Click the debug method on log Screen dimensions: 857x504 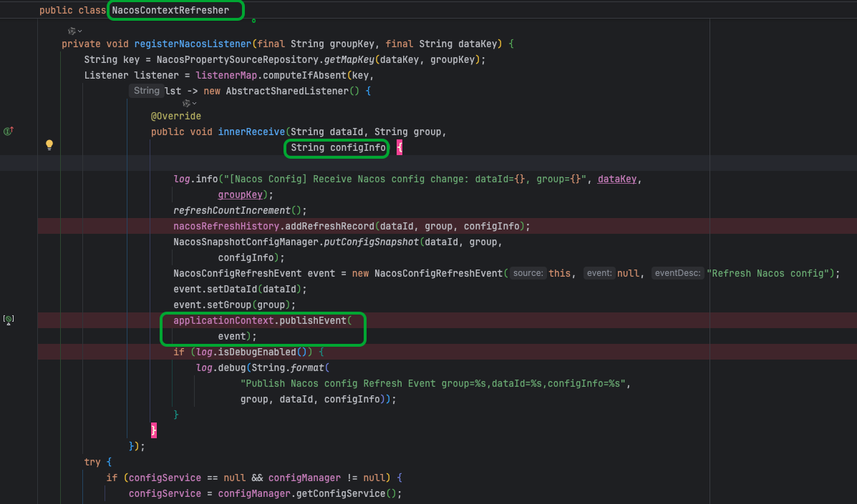point(232,368)
